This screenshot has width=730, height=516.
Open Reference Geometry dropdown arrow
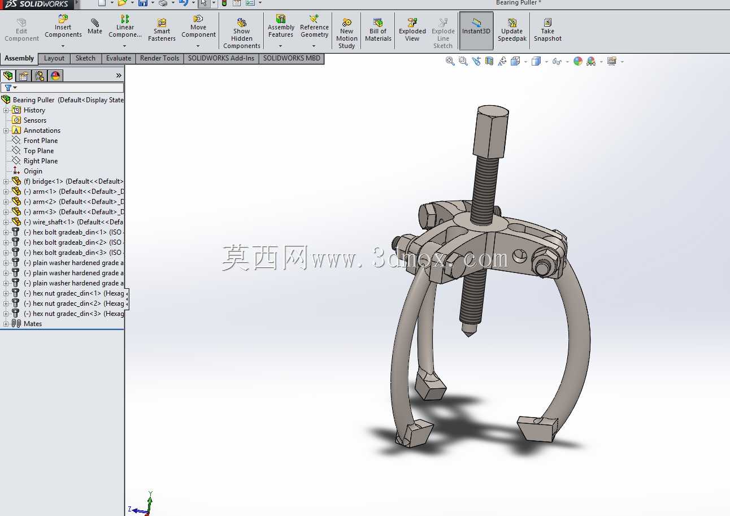click(x=314, y=46)
